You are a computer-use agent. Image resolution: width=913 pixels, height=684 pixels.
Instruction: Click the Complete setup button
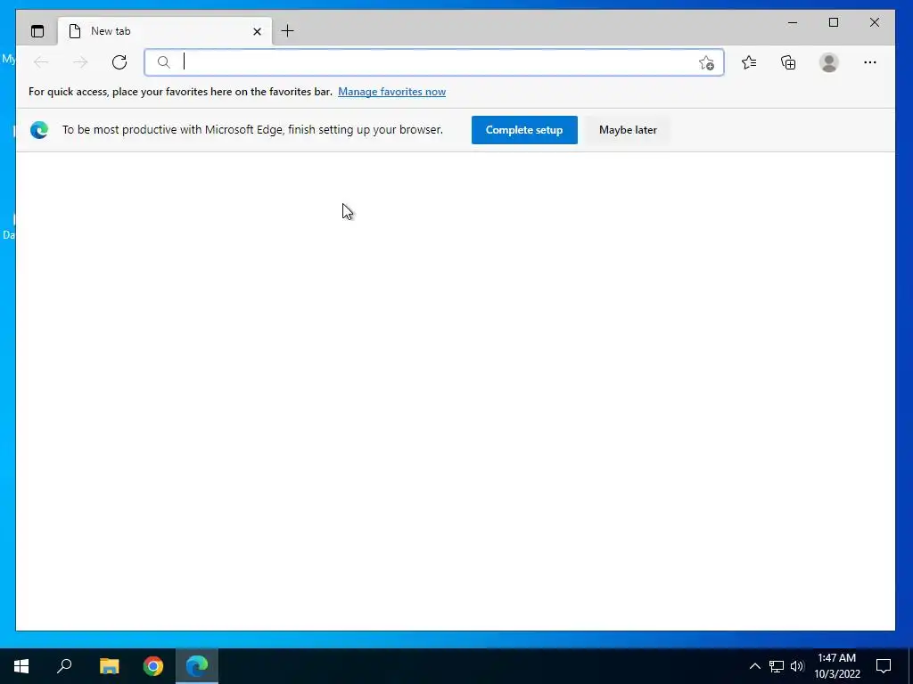pos(524,130)
